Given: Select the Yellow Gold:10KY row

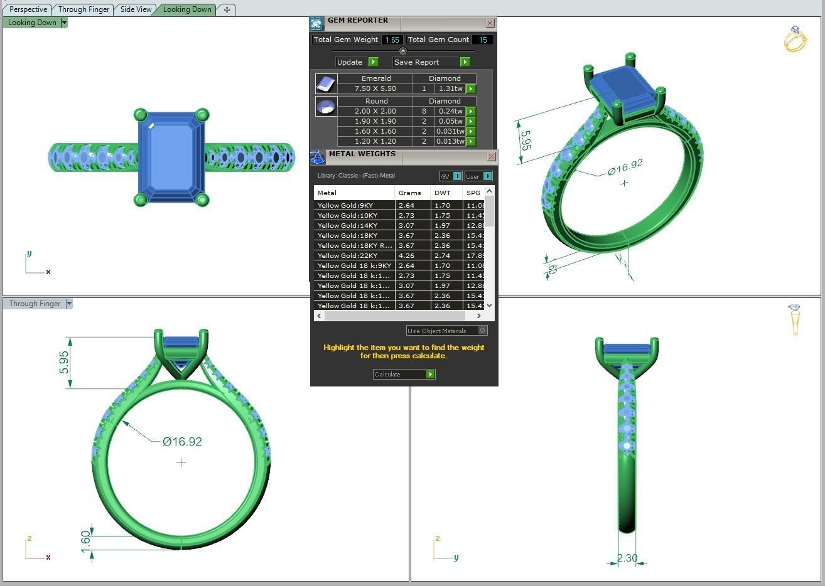Looking at the screenshot, I should [399, 215].
